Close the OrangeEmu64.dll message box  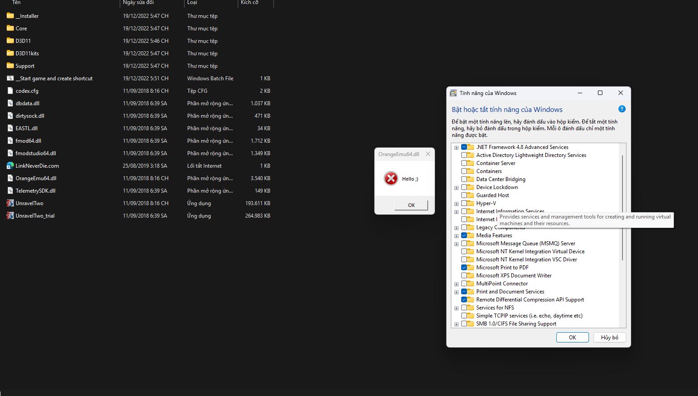click(428, 154)
